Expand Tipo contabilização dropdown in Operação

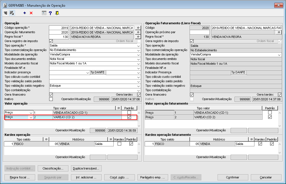pyautogui.click(x=139, y=90)
